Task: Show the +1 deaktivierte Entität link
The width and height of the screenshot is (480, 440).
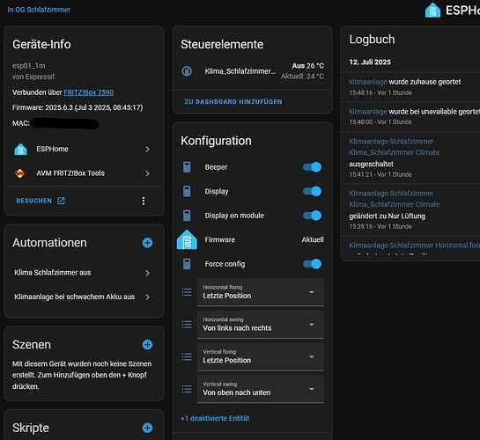Action: point(215,418)
